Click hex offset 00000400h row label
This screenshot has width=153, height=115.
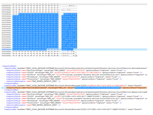pos(7,25)
